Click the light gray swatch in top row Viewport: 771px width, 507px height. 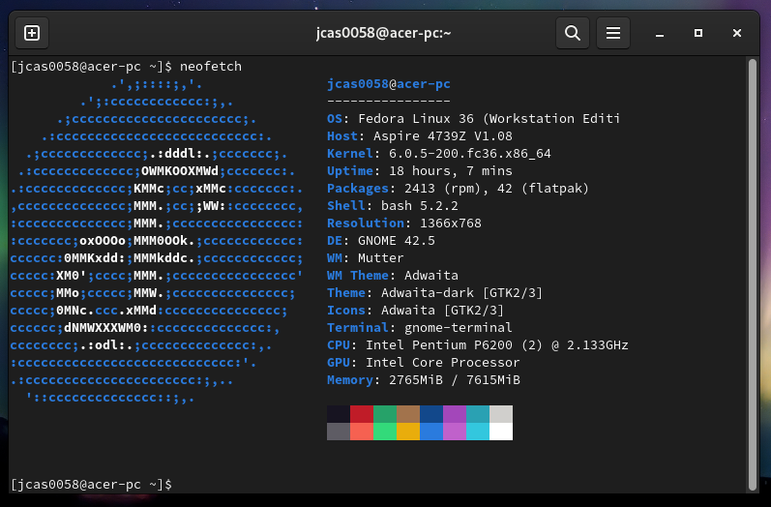pos(501,414)
